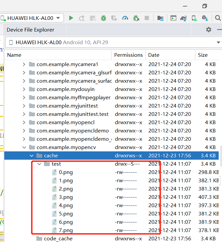Open the Run Anything icon
The width and height of the screenshot is (222, 242).
point(173,18)
